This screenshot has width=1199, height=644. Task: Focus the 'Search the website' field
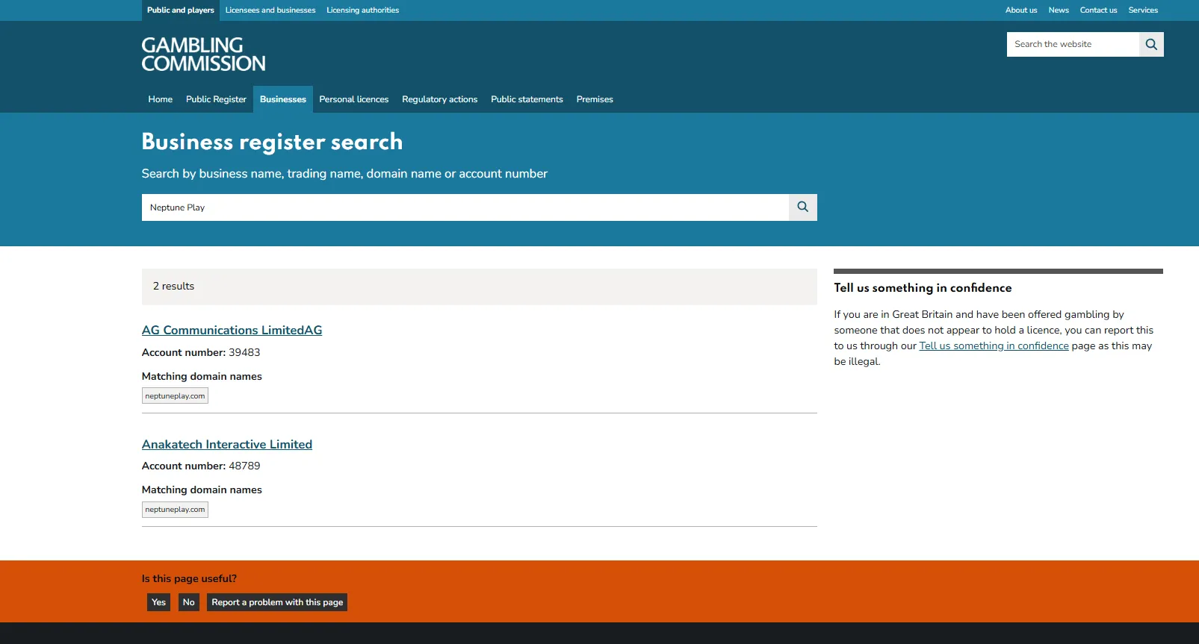[1073, 44]
